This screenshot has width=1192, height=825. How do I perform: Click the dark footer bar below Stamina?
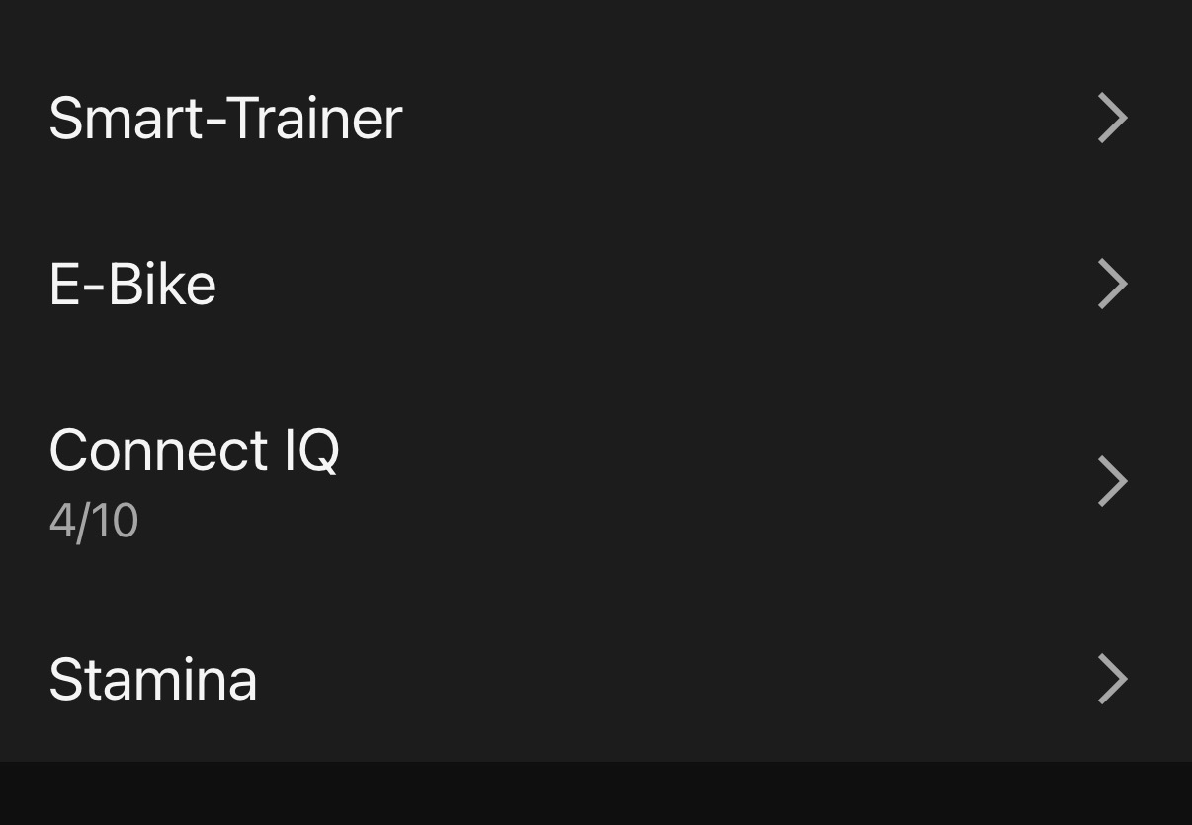596,793
